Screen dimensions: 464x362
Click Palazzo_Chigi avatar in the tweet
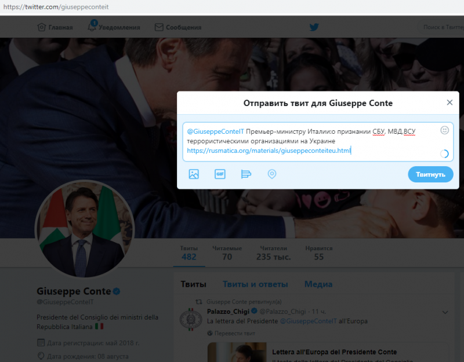(191, 320)
